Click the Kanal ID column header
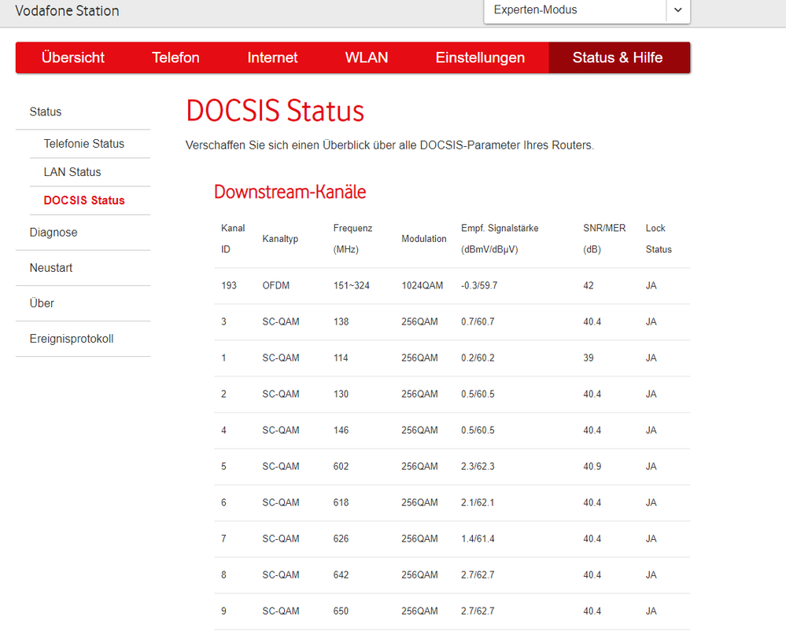Viewport: 786px width, 635px height. [233, 239]
